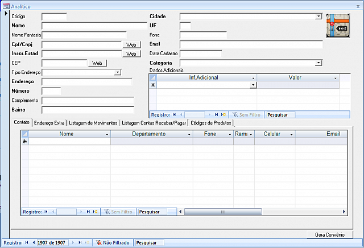This screenshot has height=248, width=364.
Task: Click Pesquisar box in Dados Adicionais navigator
Action: (281, 115)
